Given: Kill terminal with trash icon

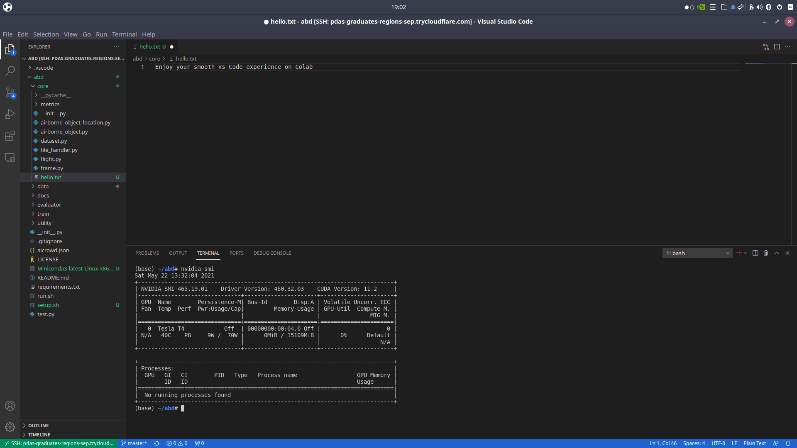Looking at the screenshot, I should (x=766, y=253).
